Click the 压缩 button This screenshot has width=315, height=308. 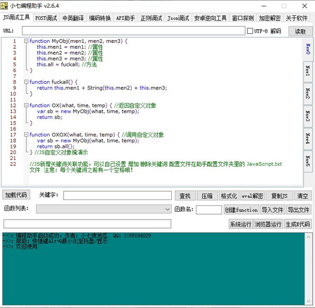pos(207,196)
